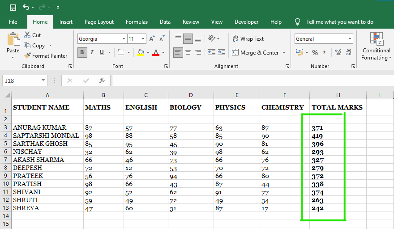
Task: Apply the yellow Fill Color swatch
Action: click(x=141, y=52)
